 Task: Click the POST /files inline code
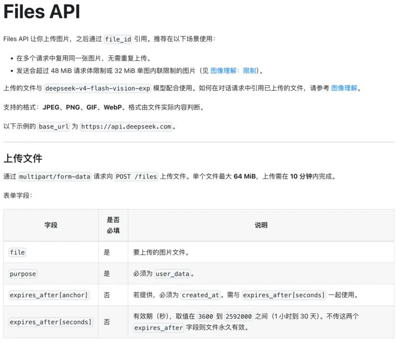click(136, 177)
